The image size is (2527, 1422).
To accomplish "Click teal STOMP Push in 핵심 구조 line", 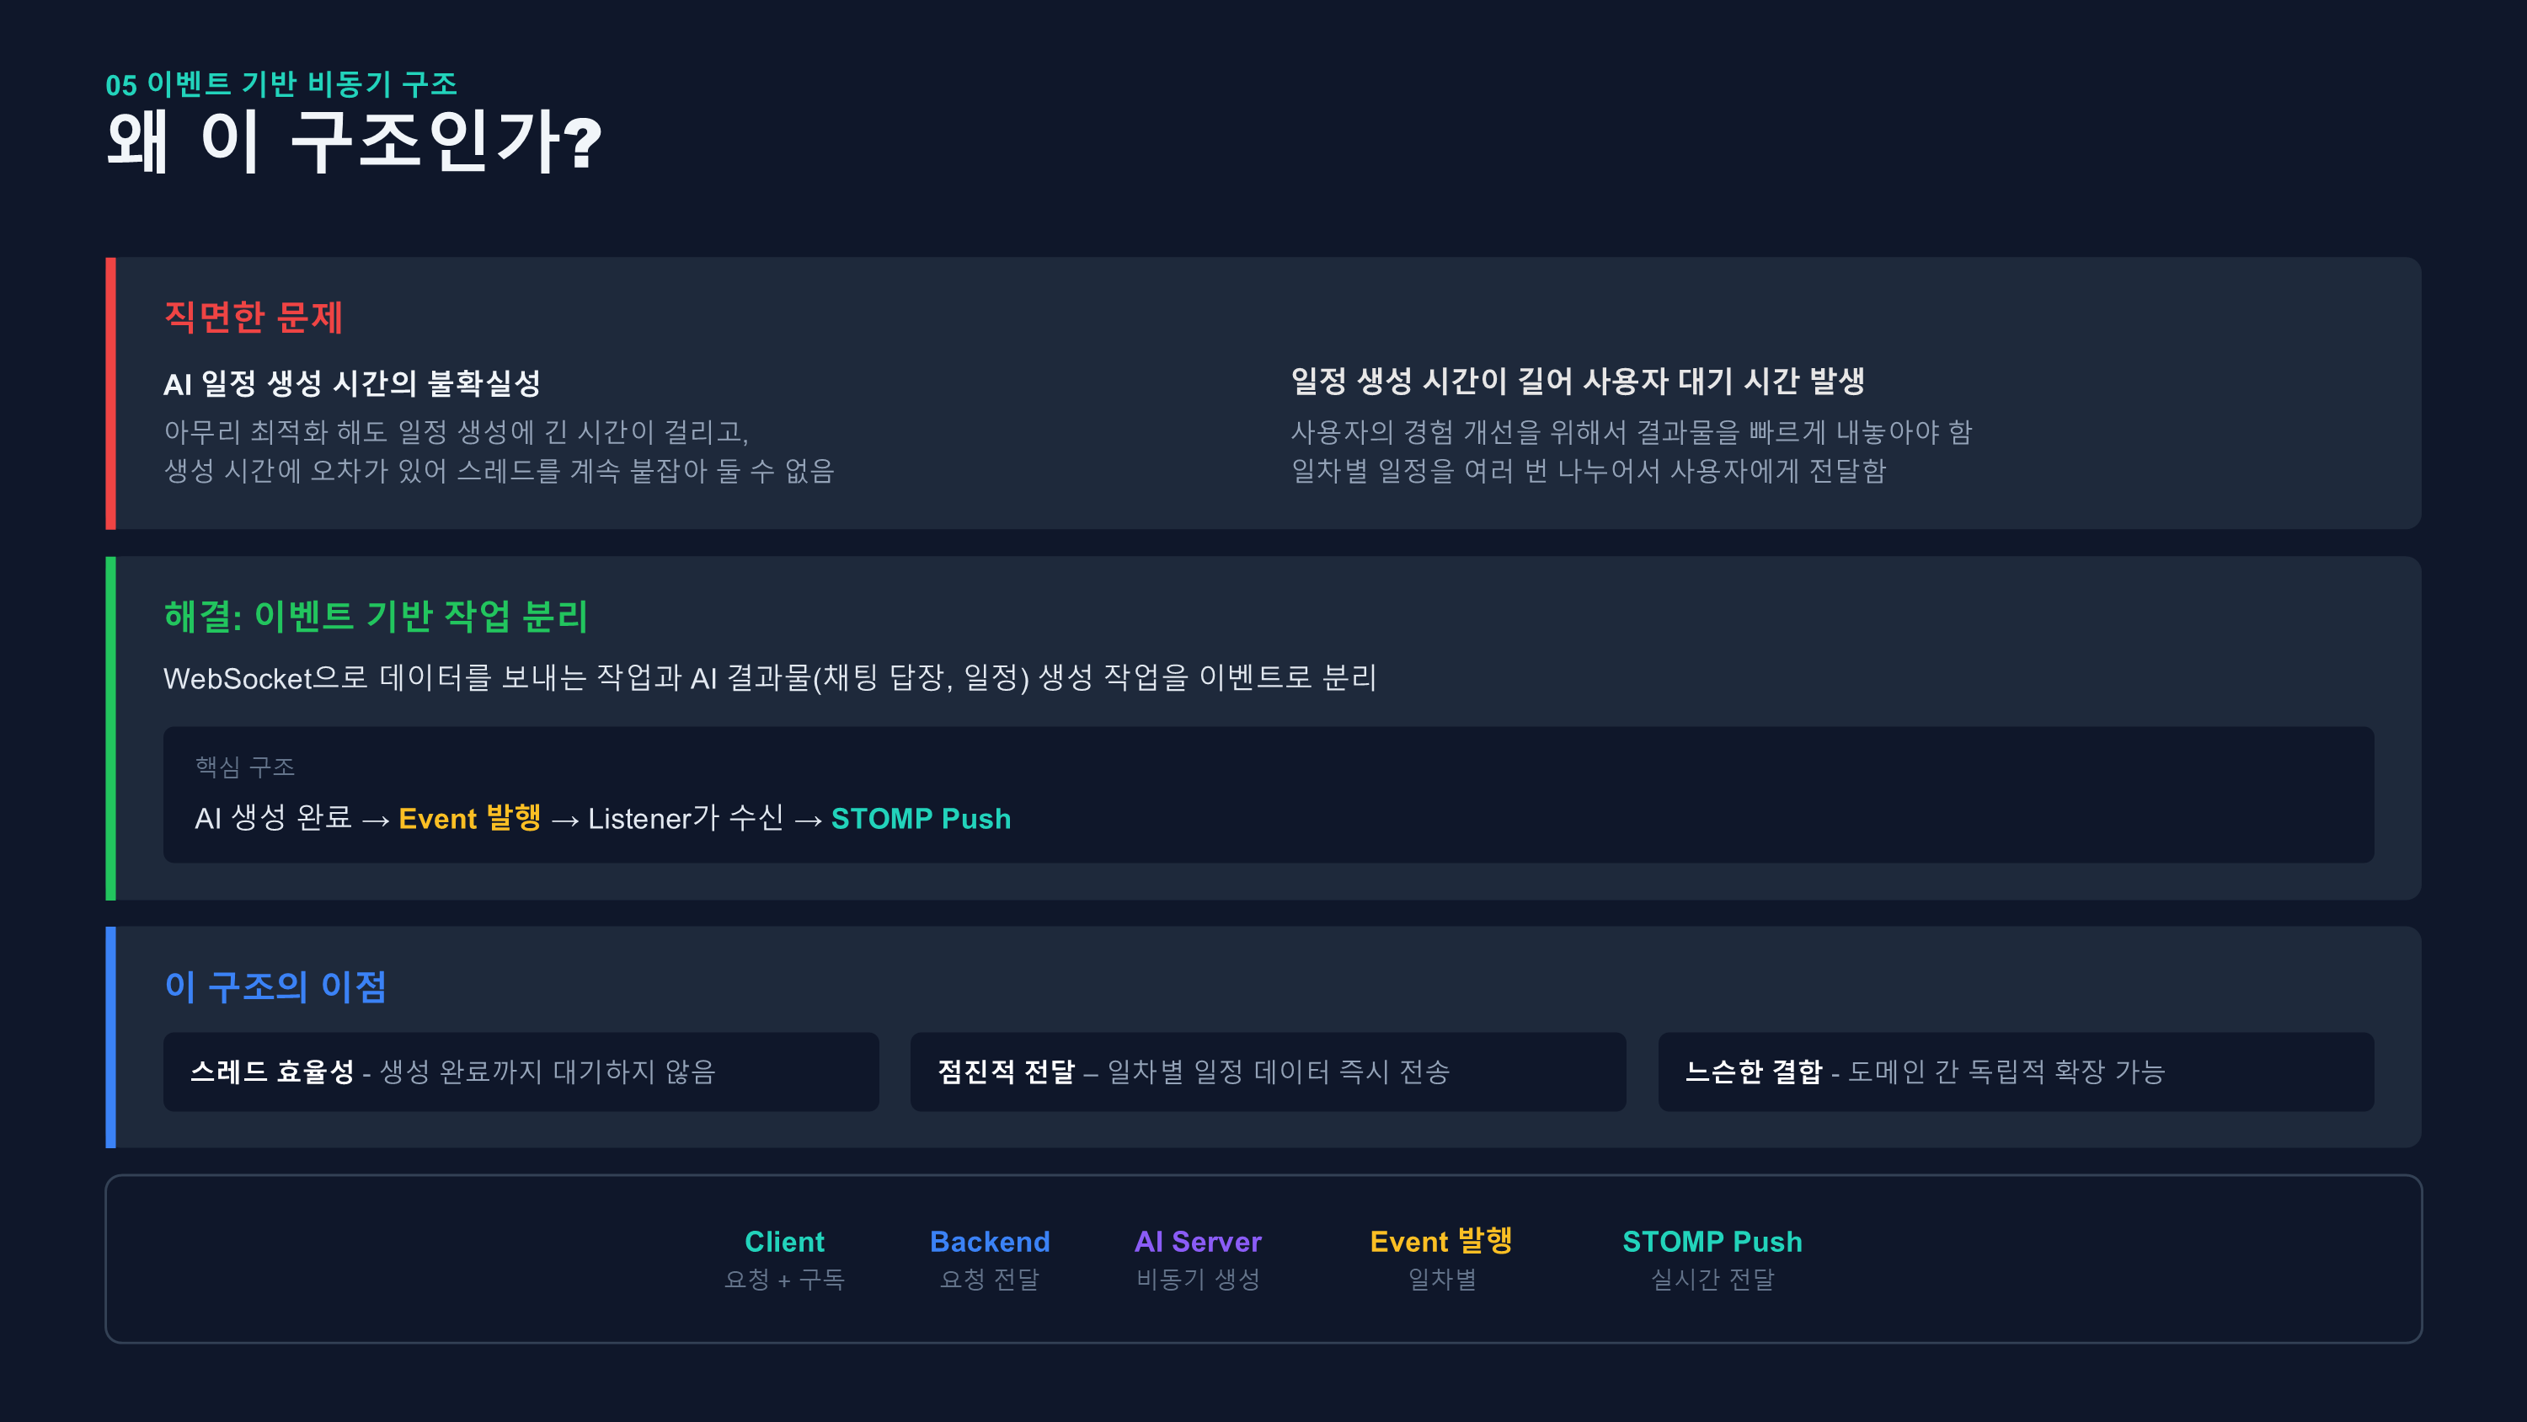I will (920, 819).
